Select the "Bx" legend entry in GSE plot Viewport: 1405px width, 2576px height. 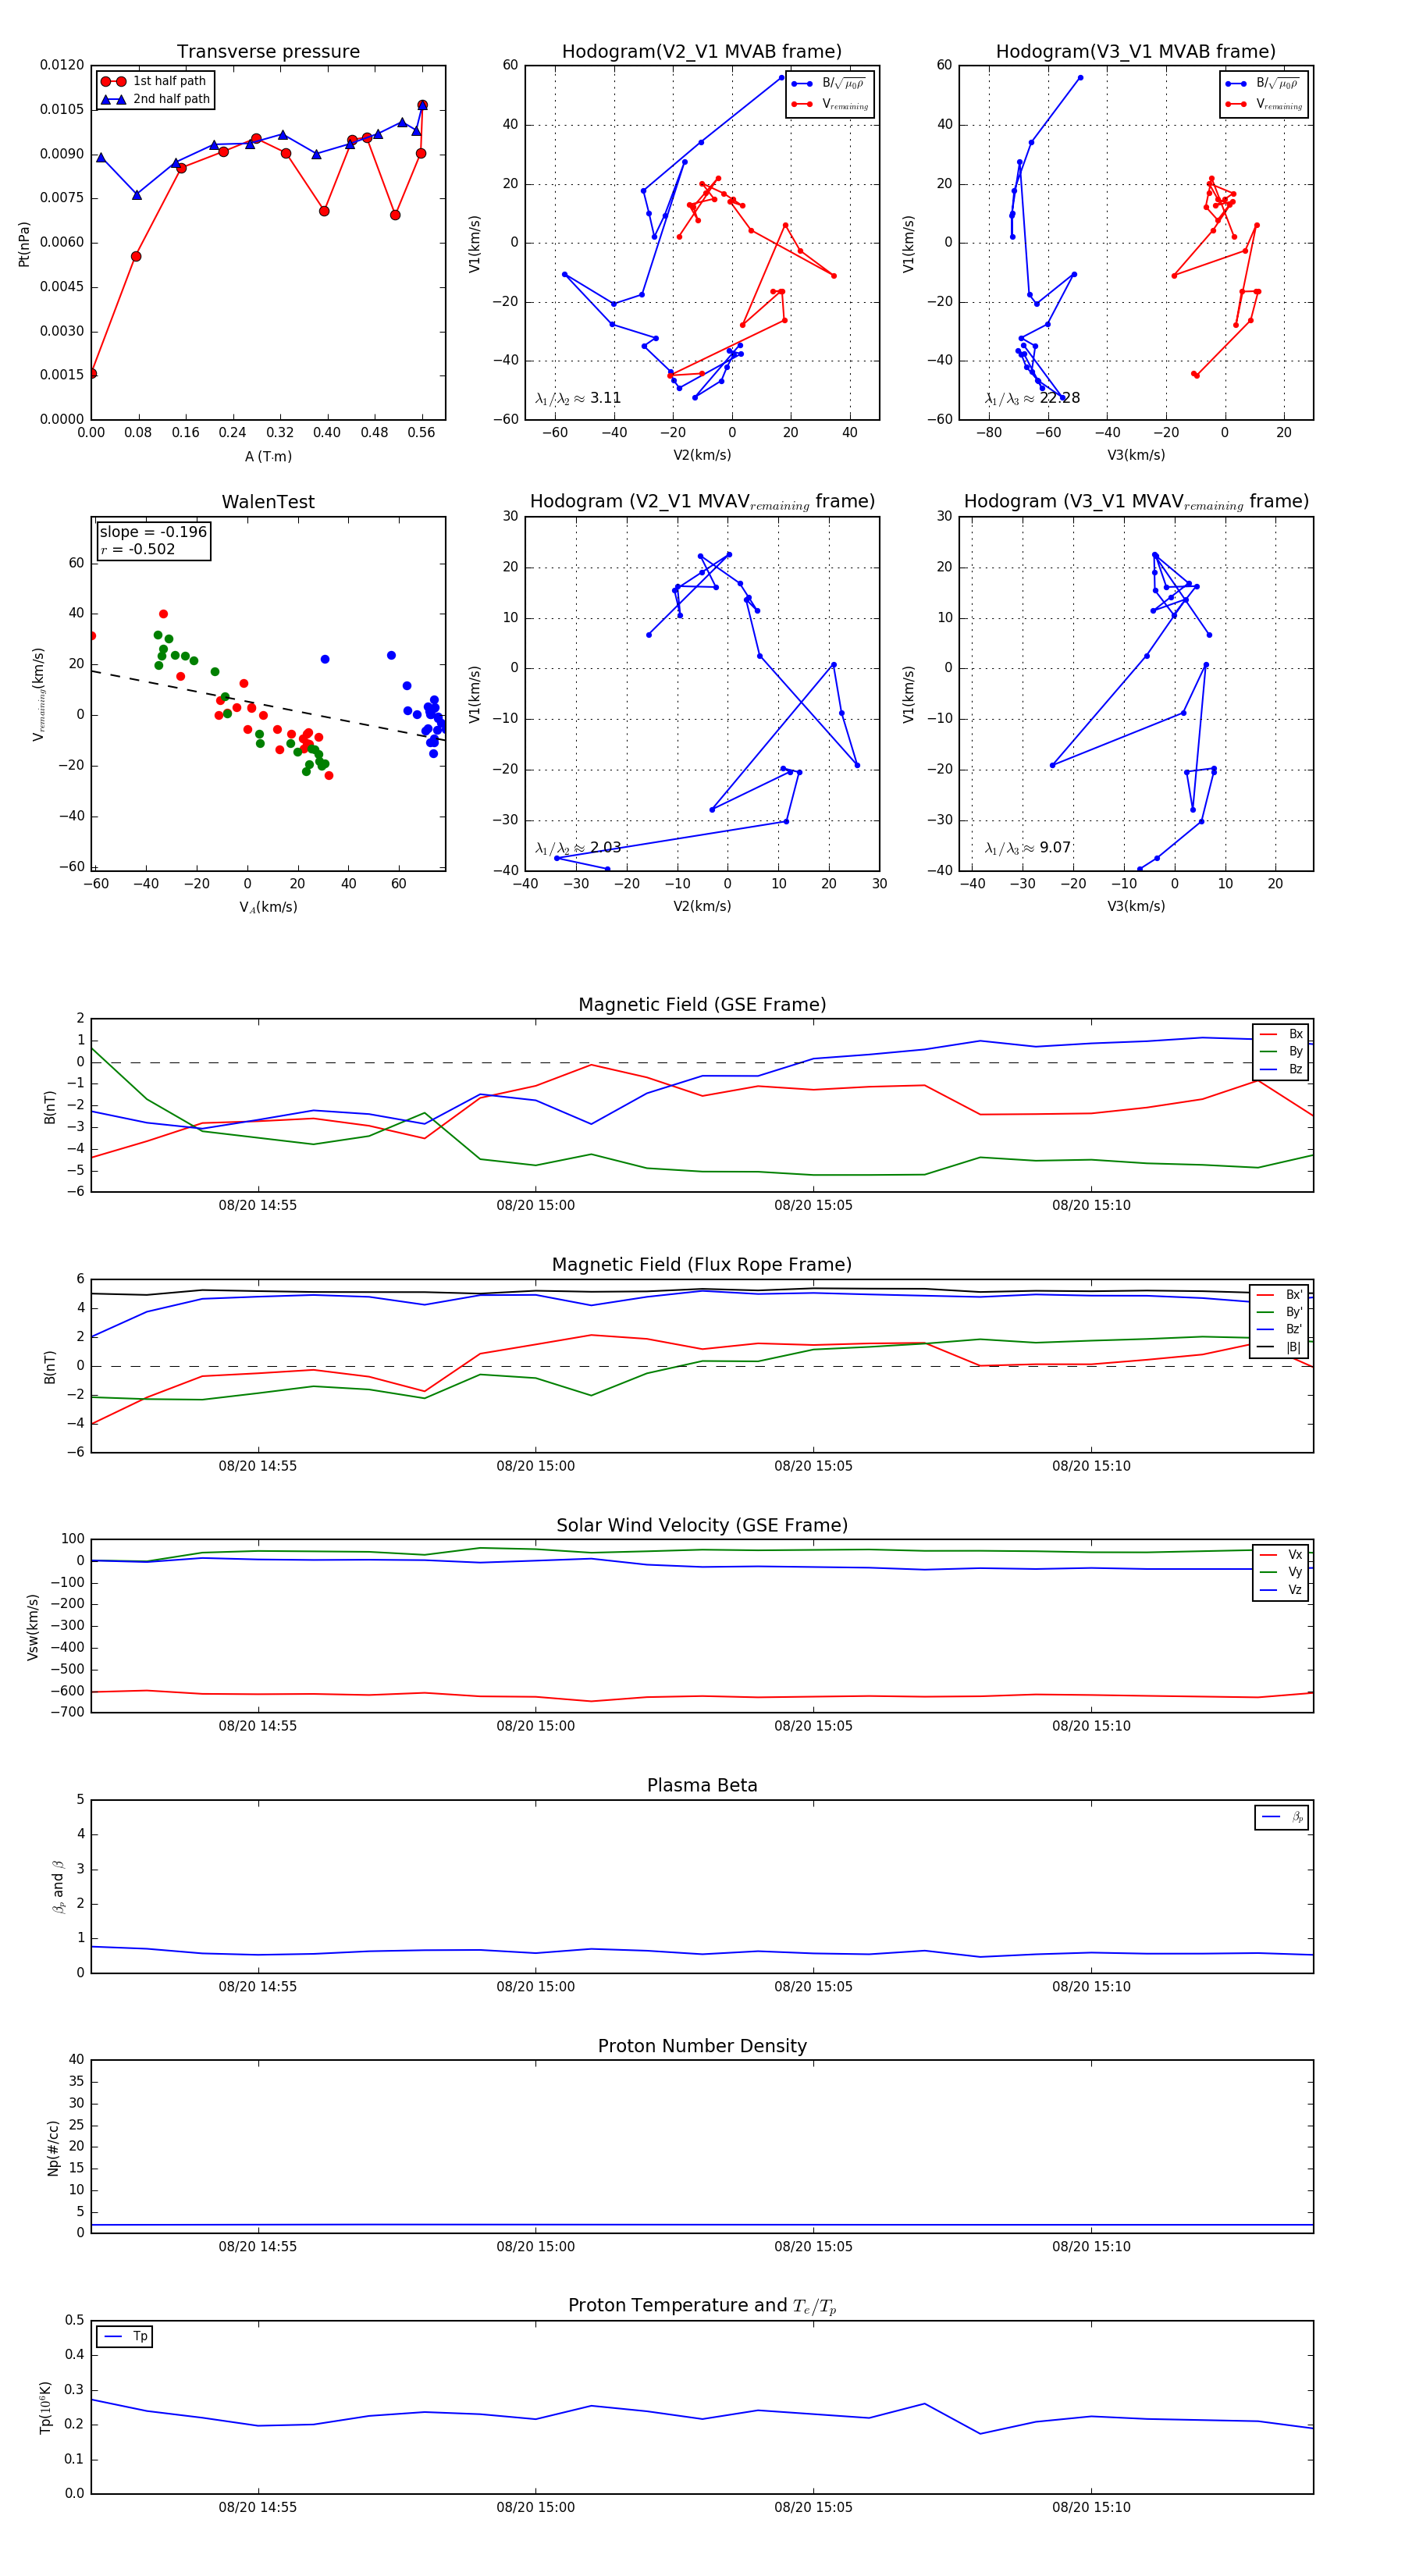coord(1281,1034)
